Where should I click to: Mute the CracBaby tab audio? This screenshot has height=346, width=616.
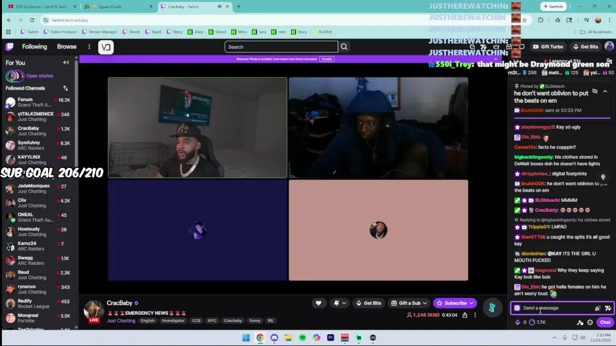[219, 6]
